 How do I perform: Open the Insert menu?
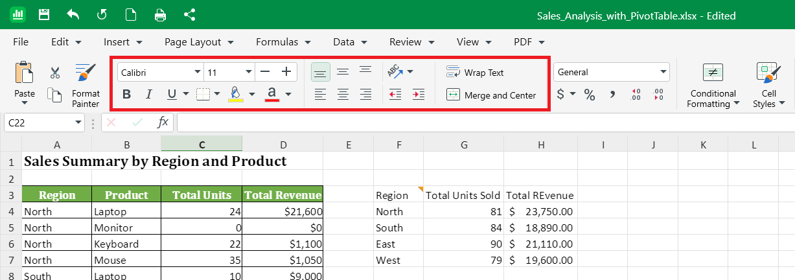123,41
